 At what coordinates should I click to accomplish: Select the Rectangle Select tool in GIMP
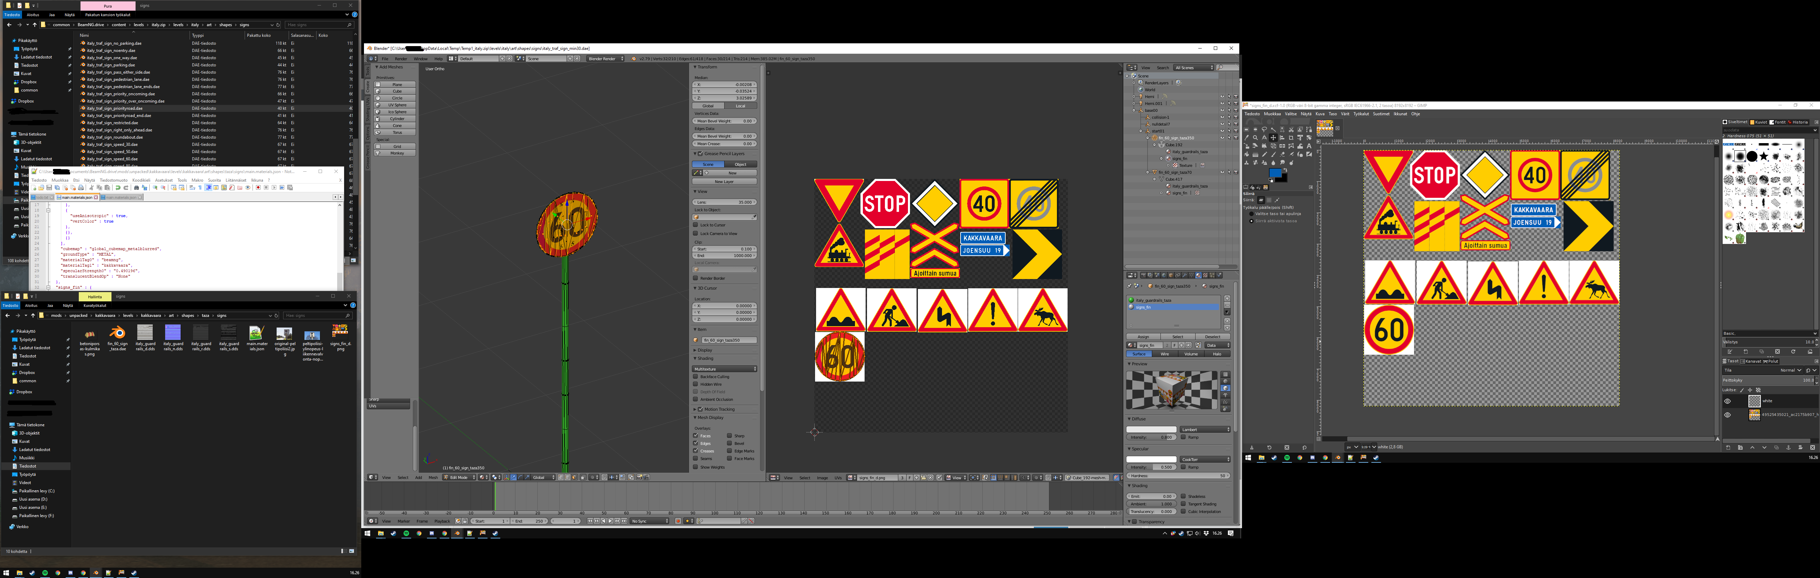tap(1246, 129)
